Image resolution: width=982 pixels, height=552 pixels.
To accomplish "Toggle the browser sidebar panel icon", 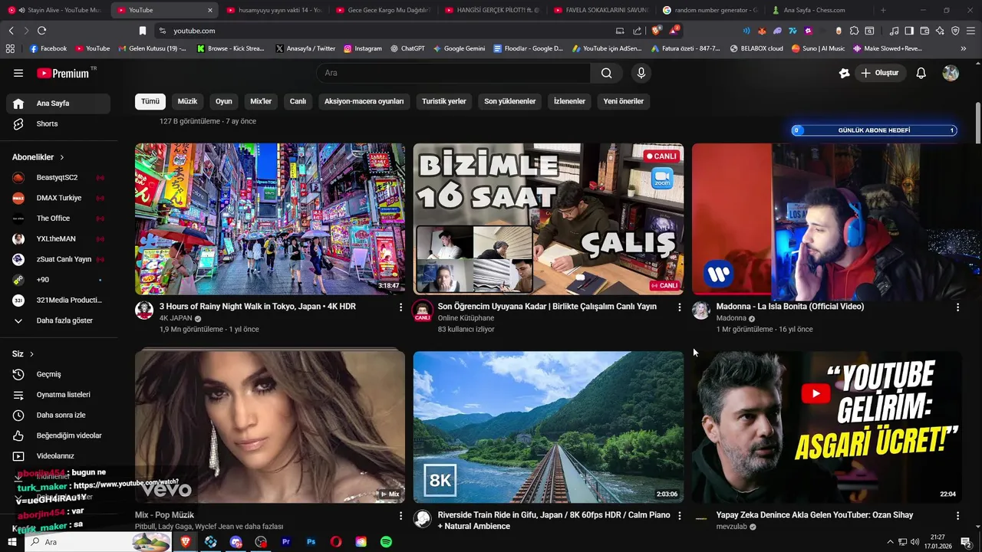I will [909, 31].
